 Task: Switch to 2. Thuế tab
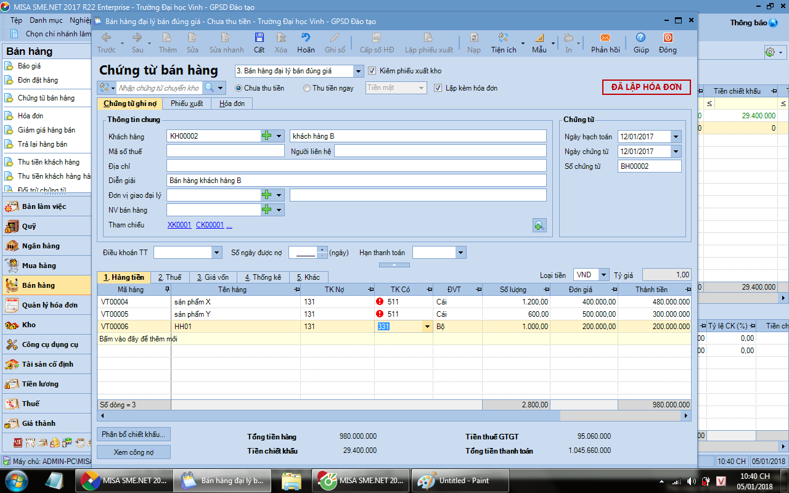170,277
